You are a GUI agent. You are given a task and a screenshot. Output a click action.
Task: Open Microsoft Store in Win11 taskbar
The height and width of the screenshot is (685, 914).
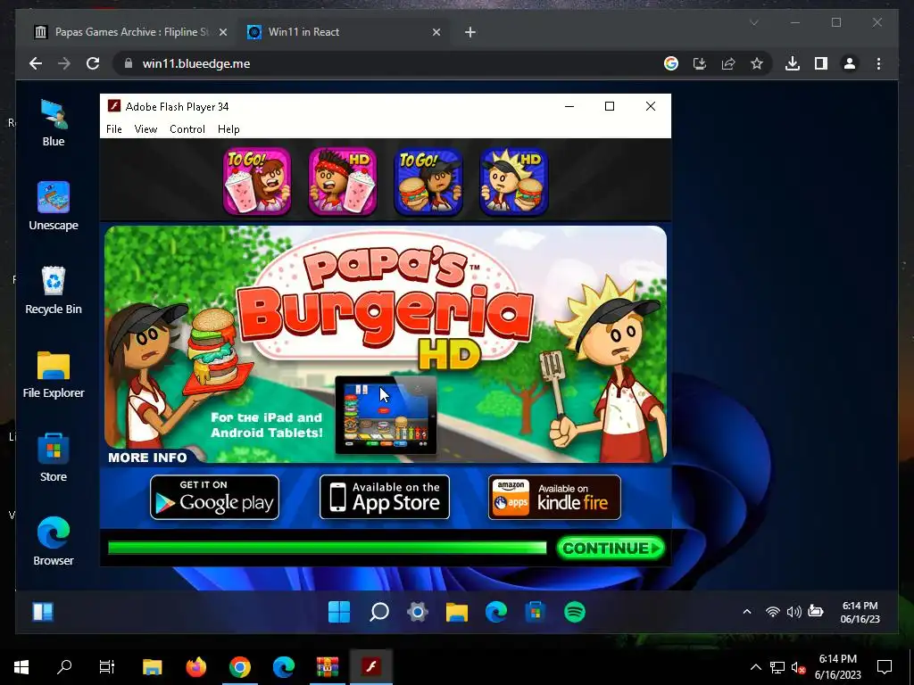[x=536, y=612]
